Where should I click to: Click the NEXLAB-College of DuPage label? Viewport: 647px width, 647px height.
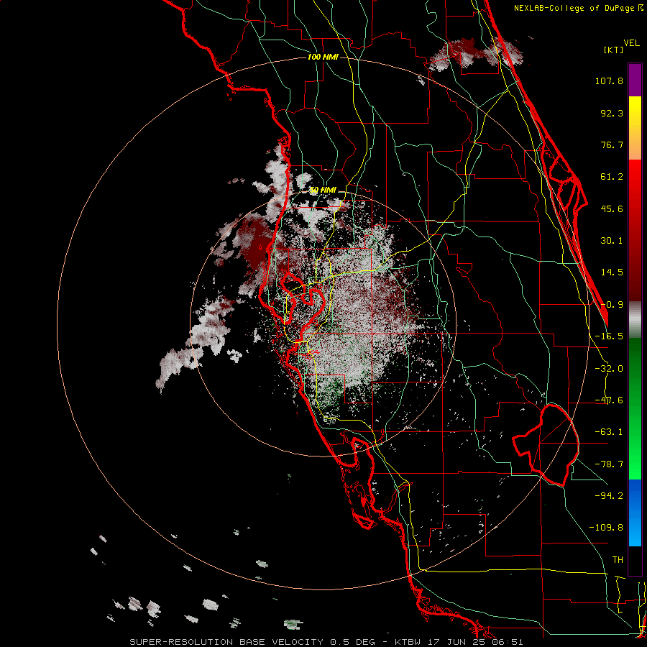[574, 8]
